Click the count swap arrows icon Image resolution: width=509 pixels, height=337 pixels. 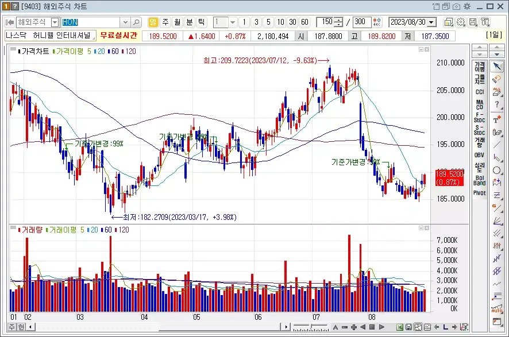(x=377, y=22)
